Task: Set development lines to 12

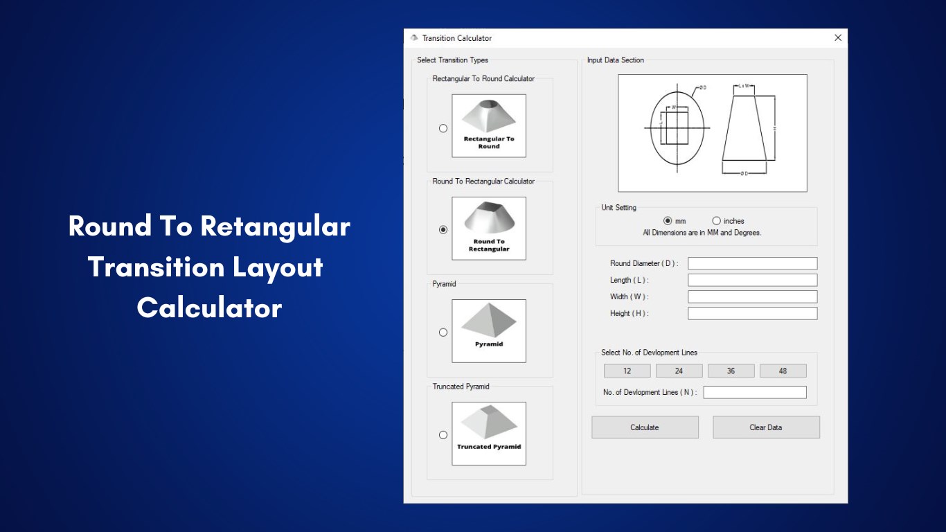Action: click(x=627, y=371)
